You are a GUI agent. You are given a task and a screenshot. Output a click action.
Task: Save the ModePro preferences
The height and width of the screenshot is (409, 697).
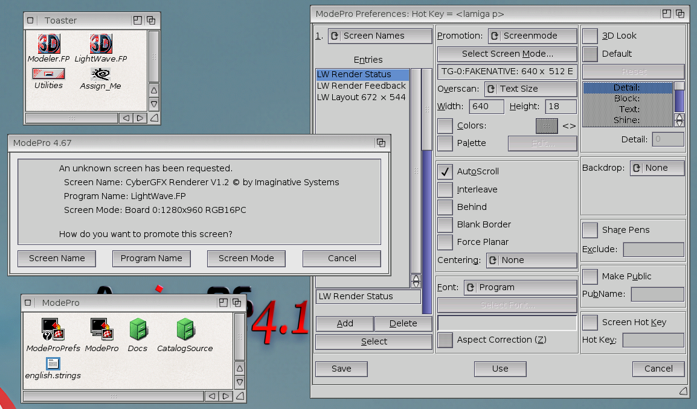(341, 369)
